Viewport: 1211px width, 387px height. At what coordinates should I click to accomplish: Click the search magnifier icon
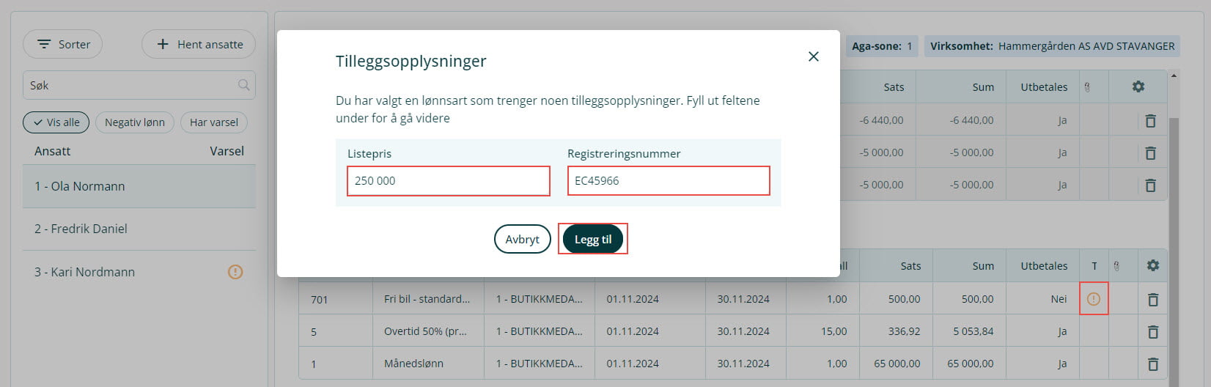pyautogui.click(x=244, y=86)
